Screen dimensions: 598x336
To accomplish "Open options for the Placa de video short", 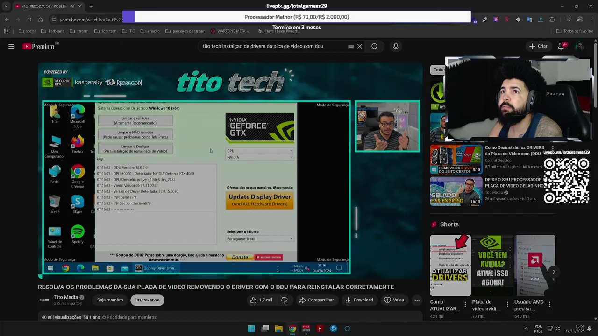I will tap(507, 304).
